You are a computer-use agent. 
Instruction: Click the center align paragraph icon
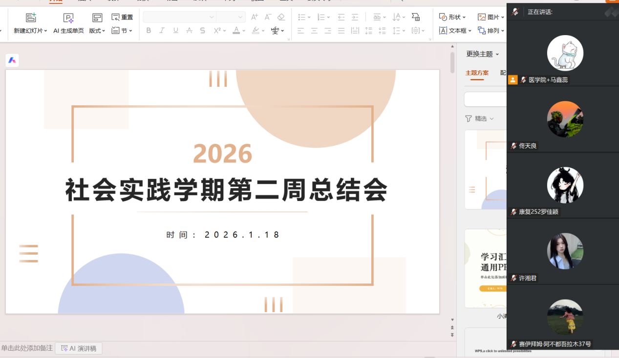[x=314, y=31]
